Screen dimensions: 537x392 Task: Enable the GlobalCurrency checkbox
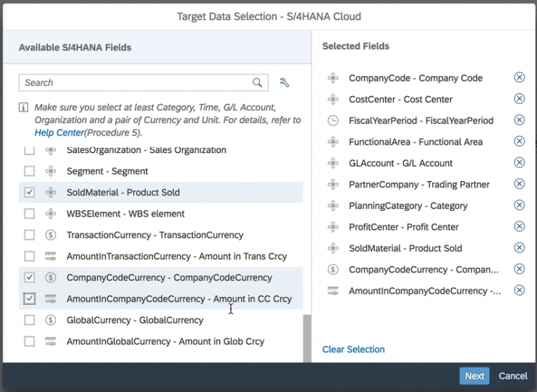29,320
